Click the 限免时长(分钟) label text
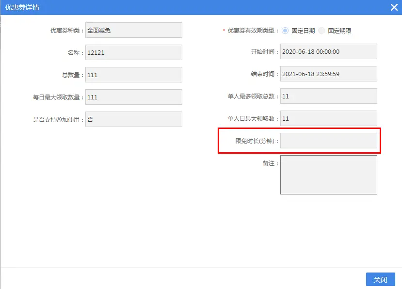This screenshot has height=289, width=402. click(257, 141)
